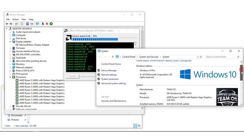Viewport: 244px width, 137px height.
Task: Open Security and Maintenance link
Action: click(114, 101)
